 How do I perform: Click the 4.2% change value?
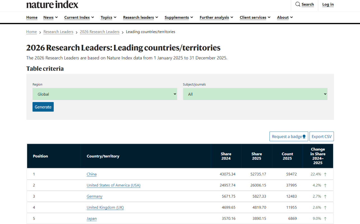(317, 185)
